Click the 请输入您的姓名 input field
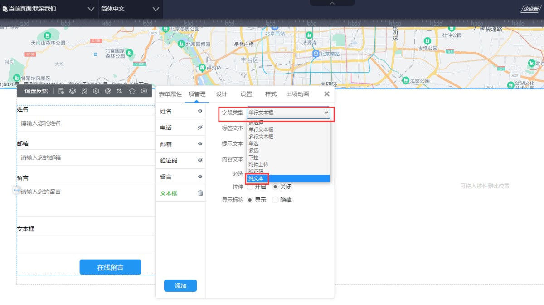544x305 pixels. [x=86, y=123]
